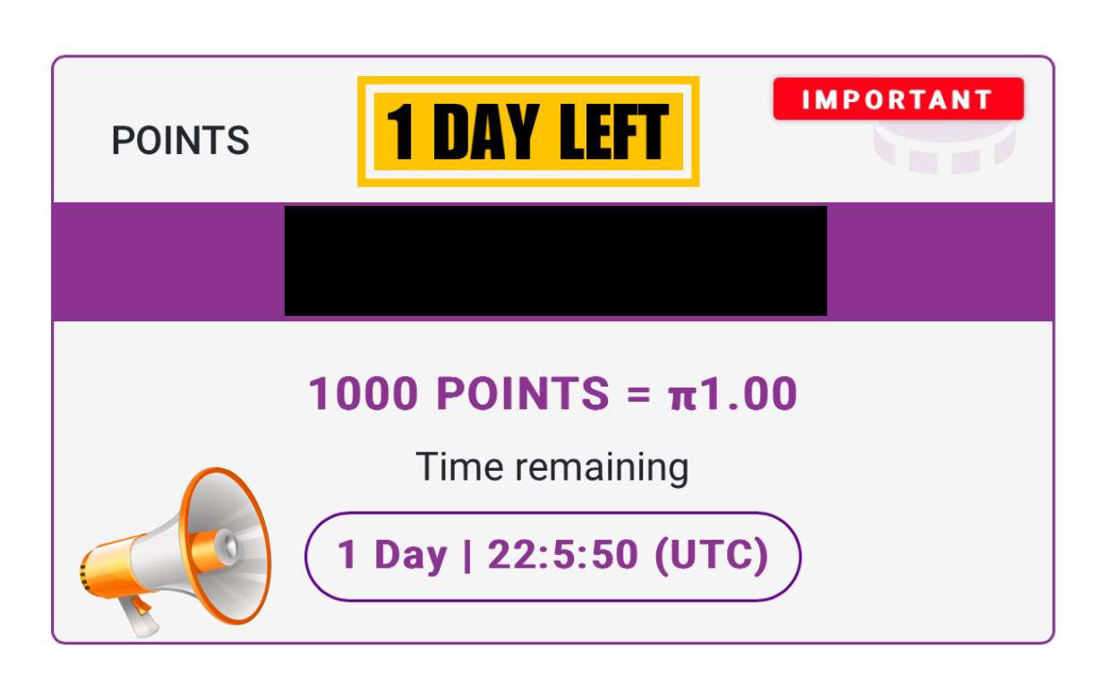Click the countdown timer pill
Screen dimensions: 1112x691
[x=552, y=556]
